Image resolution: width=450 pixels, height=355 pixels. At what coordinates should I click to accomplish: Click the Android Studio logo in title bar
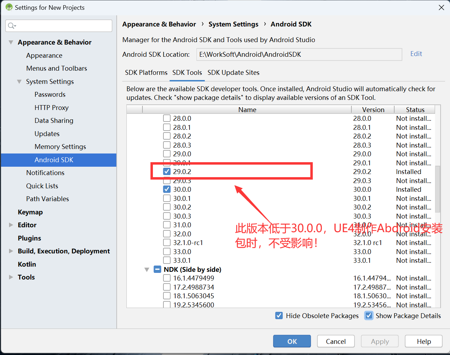tap(9, 7)
